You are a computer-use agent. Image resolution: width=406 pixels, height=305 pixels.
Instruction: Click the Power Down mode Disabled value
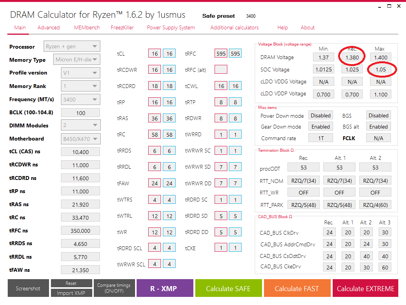(321, 115)
